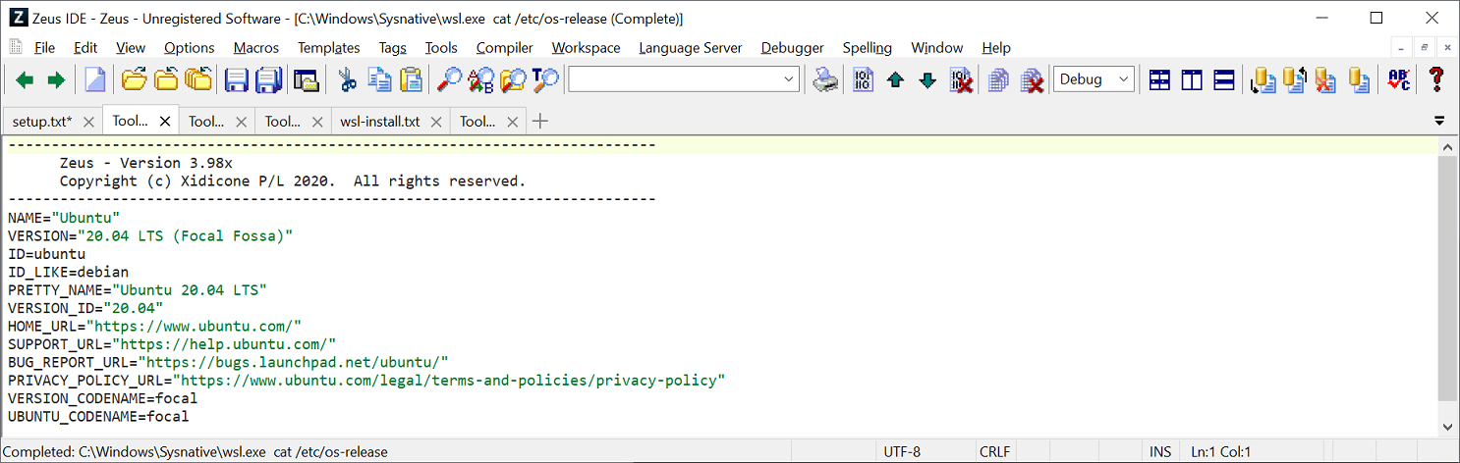Close the setup.txt* tab
Screen dimensions: 1460x463
[87, 122]
